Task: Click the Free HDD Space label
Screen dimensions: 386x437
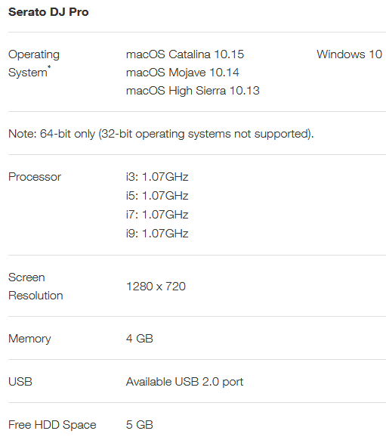Action: pos(52,425)
